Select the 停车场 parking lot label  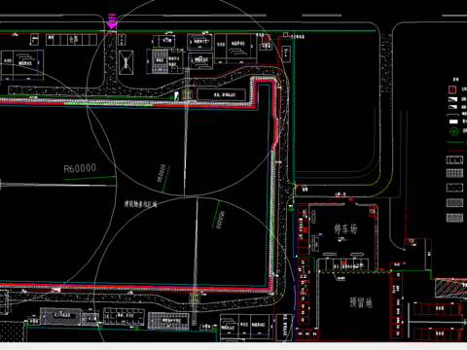(x=345, y=228)
